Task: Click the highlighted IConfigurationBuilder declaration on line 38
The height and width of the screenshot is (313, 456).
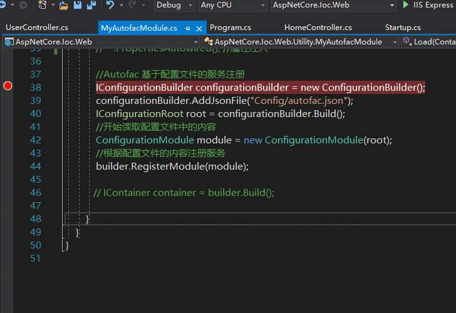Action: (x=261, y=88)
